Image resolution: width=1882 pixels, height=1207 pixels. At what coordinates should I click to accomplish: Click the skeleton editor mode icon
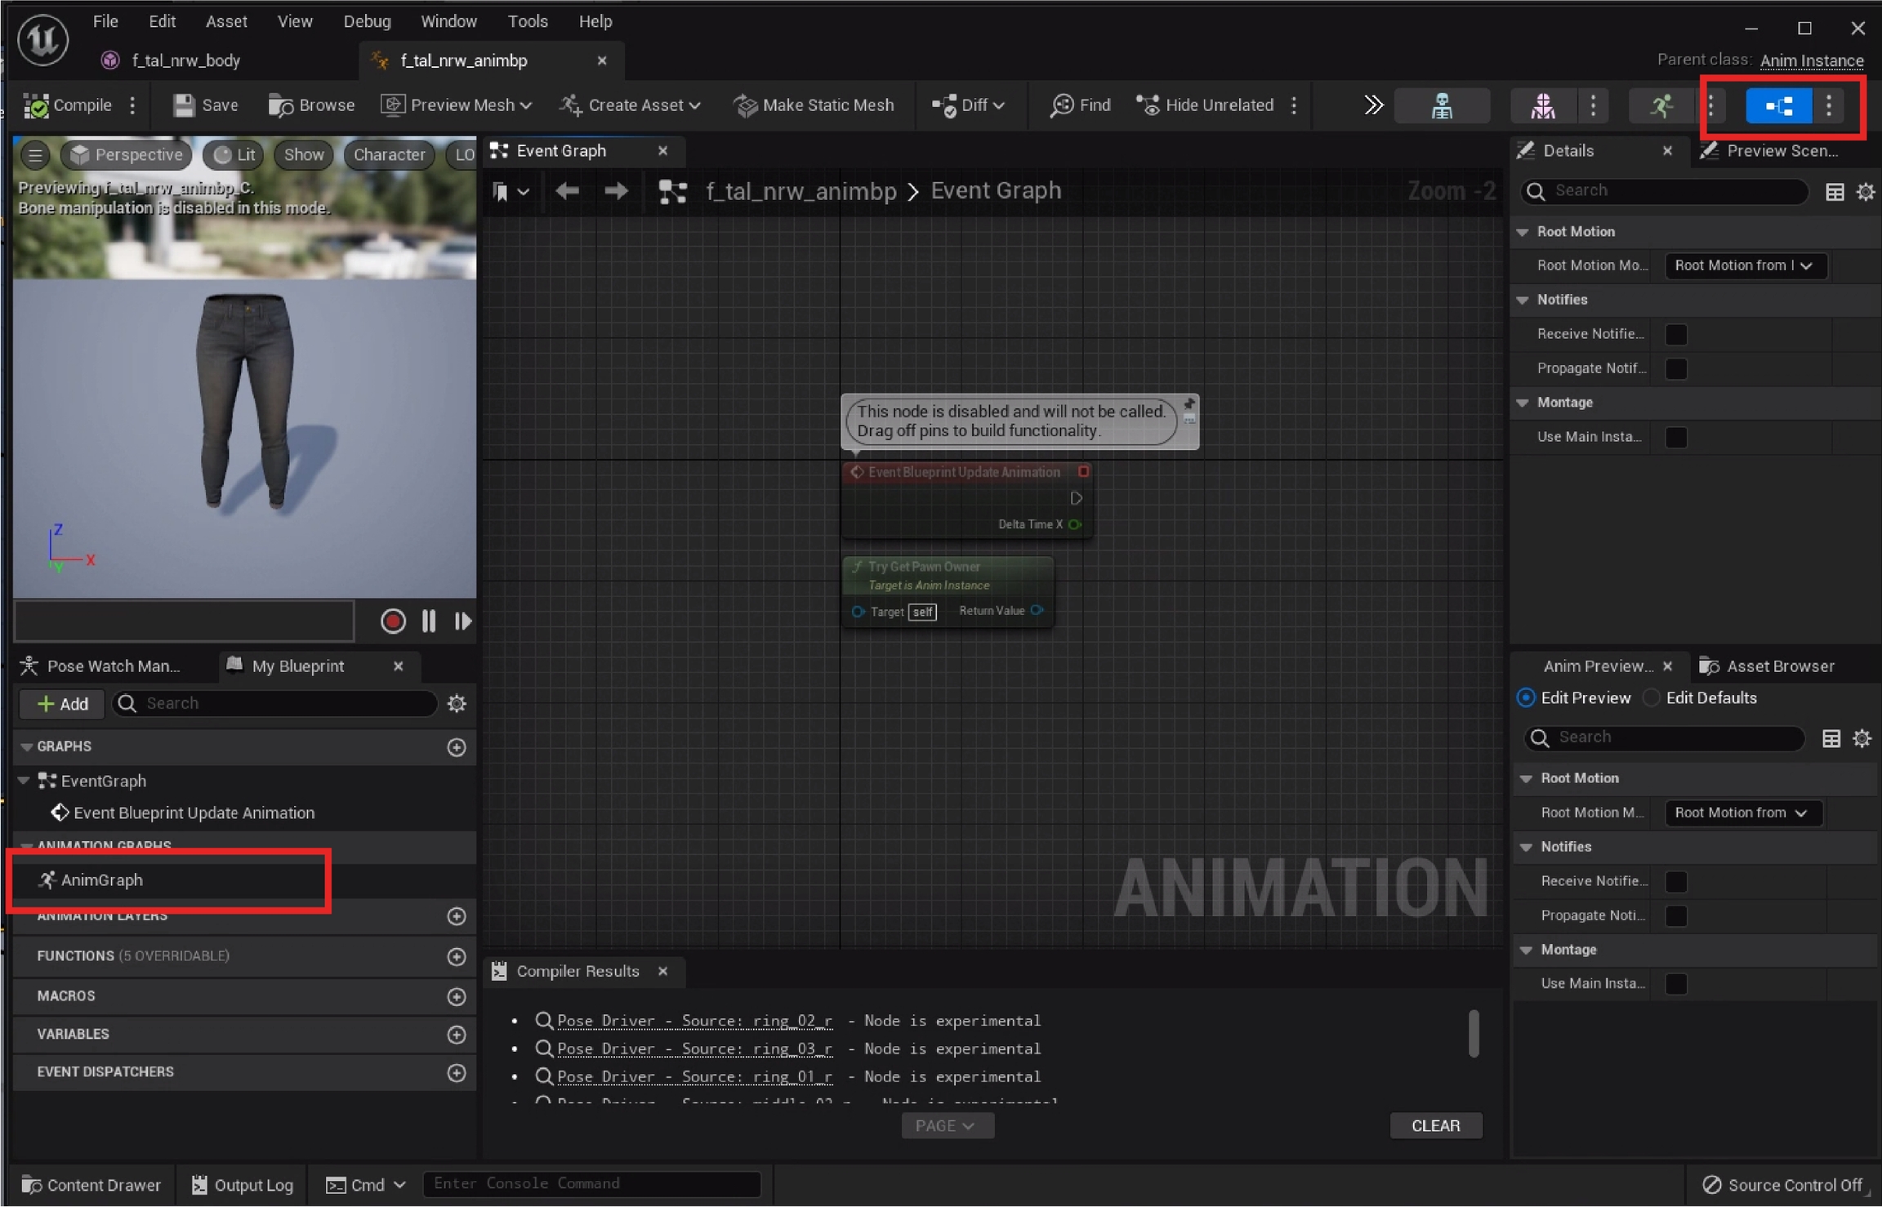(1442, 105)
